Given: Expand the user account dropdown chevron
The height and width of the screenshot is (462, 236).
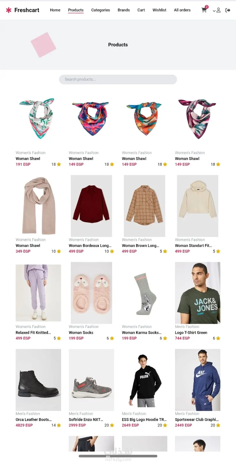Looking at the screenshot, I should pos(214,11).
